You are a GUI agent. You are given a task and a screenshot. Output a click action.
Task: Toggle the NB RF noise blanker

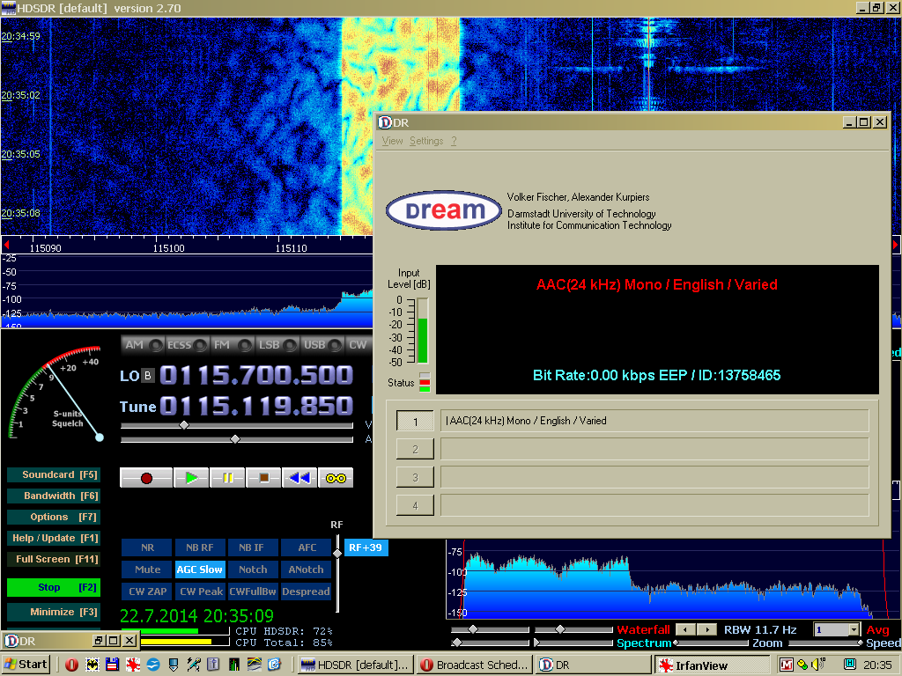click(200, 547)
